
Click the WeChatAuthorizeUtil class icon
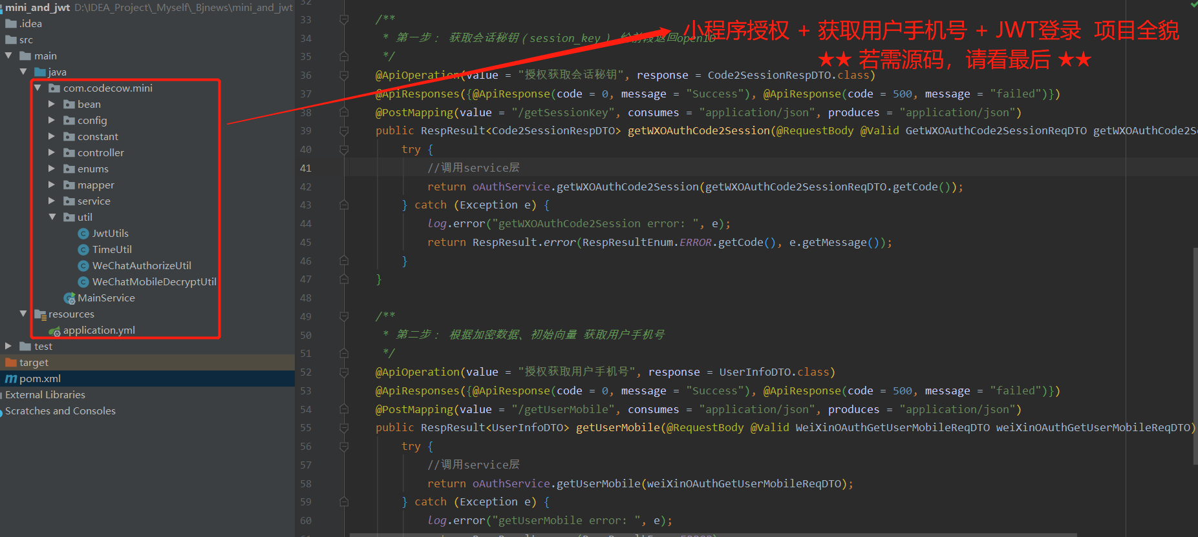pos(83,266)
